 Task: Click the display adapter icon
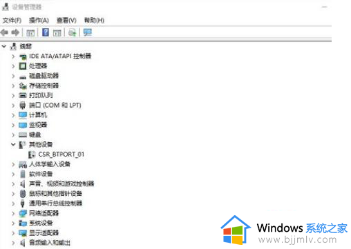pos(23,233)
